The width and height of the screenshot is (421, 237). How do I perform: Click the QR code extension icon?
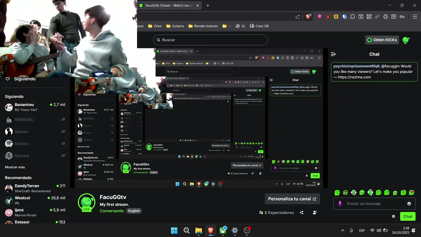369,16
